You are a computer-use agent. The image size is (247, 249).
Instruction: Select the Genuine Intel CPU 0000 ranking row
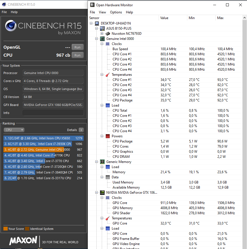click(x=43, y=150)
